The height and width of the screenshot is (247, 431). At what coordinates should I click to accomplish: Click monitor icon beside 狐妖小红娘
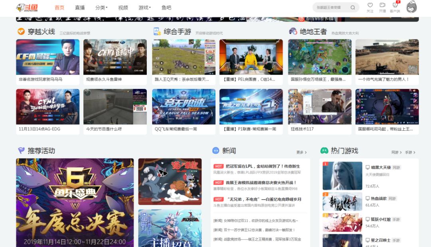click(368, 219)
